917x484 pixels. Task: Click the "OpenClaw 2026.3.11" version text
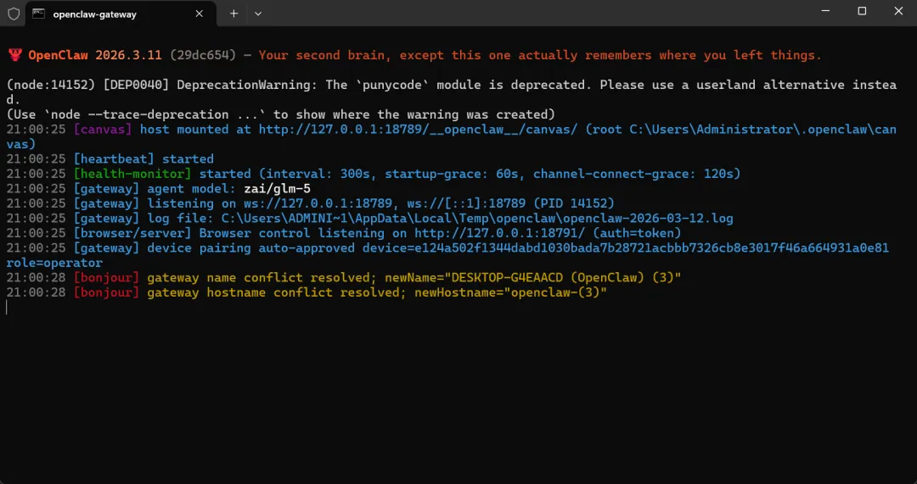coord(95,55)
